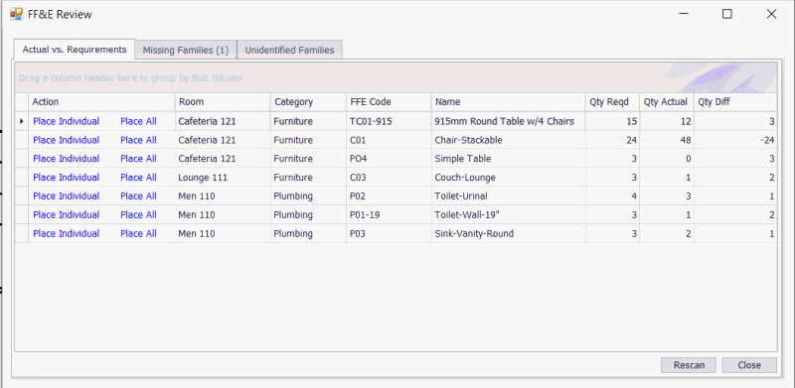The width and height of the screenshot is (795, 388).
Task: Select the 48 Qty Actual cell
Action: pyautogui.click(x=666, y=140)
